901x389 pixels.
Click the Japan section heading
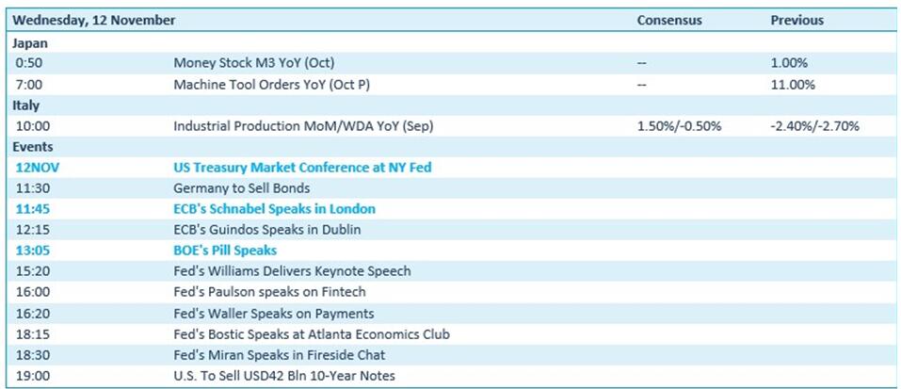29,42
